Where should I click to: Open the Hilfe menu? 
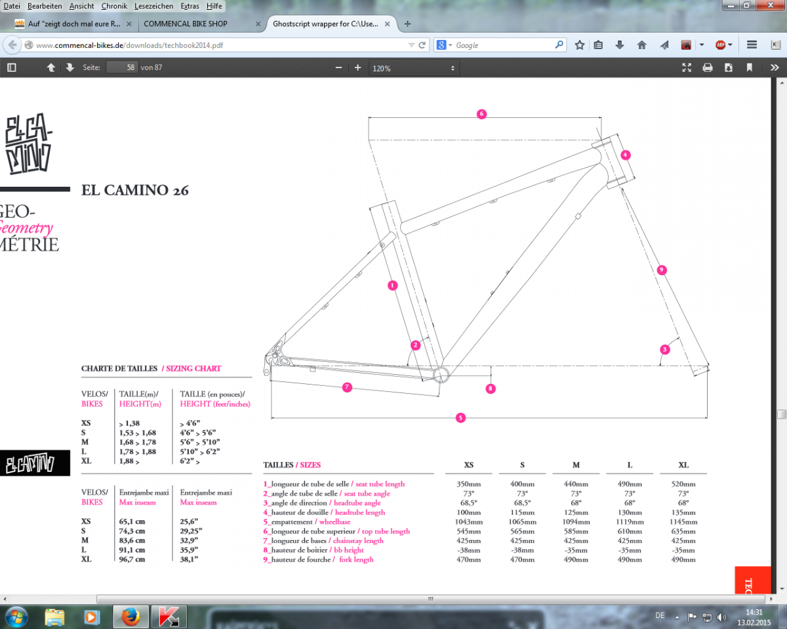coord(214,6)
